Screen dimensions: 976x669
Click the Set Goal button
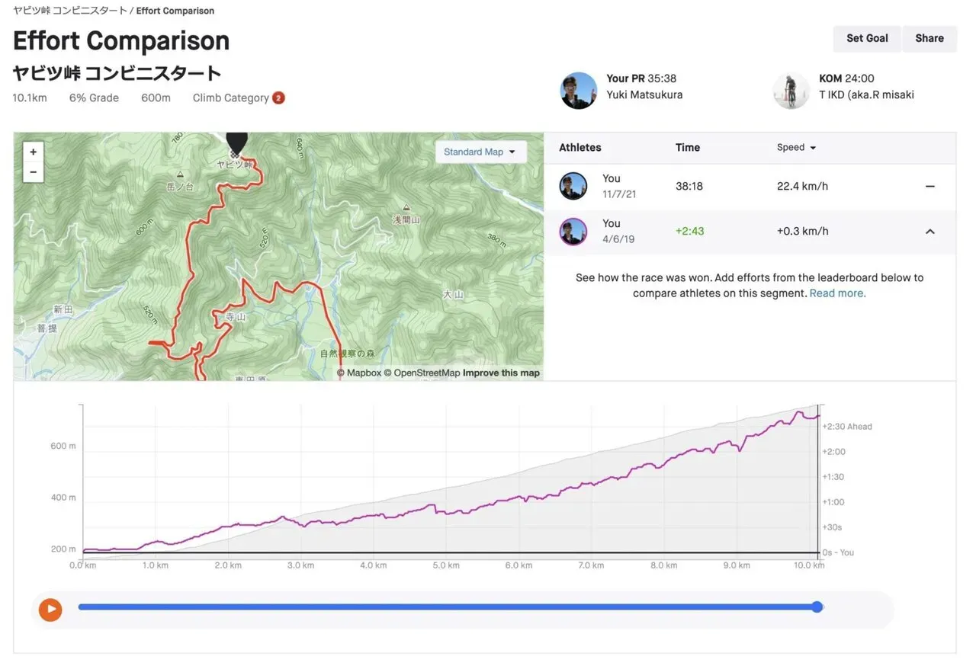click(x=867, y=38)
